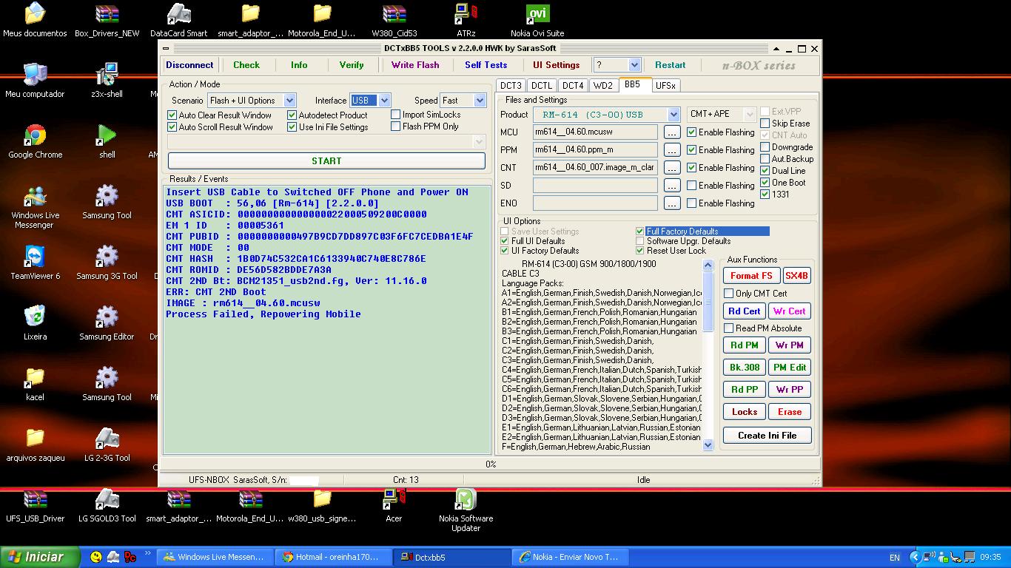Viewport: 1011px width, 568px height.
Task: Launch LG SGOLD3 Tool shortcut
Action: (107, 505)
